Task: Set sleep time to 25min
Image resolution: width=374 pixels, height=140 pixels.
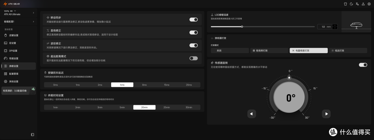Action: [x=167, y=108]
